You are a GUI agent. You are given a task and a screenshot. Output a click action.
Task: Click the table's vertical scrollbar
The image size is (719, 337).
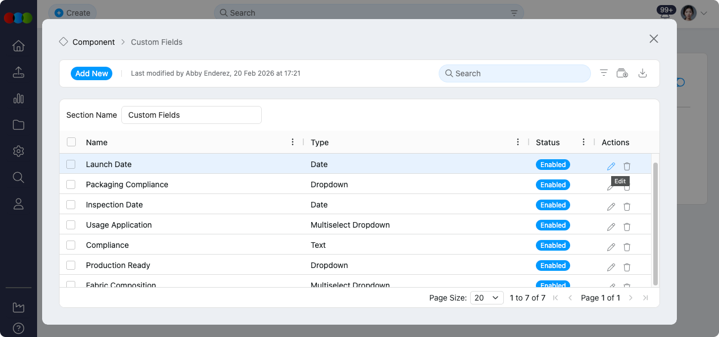pyautogui.click(x=655, y=224)
